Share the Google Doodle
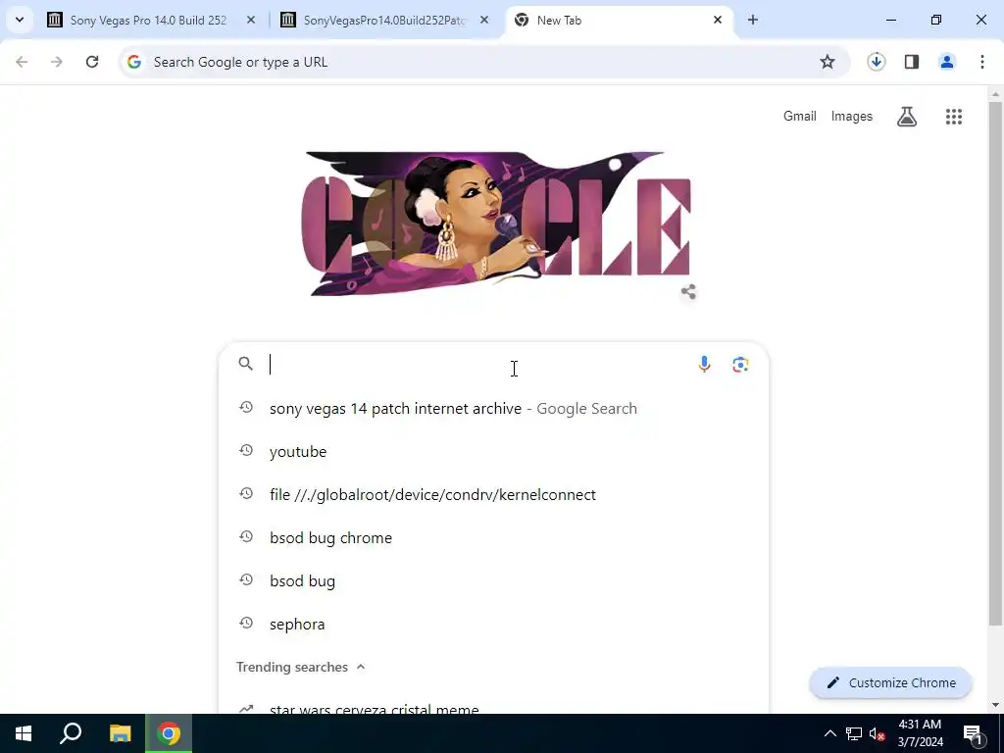The height and width of the screenshot is (753, 1004). tap(688, 292)
